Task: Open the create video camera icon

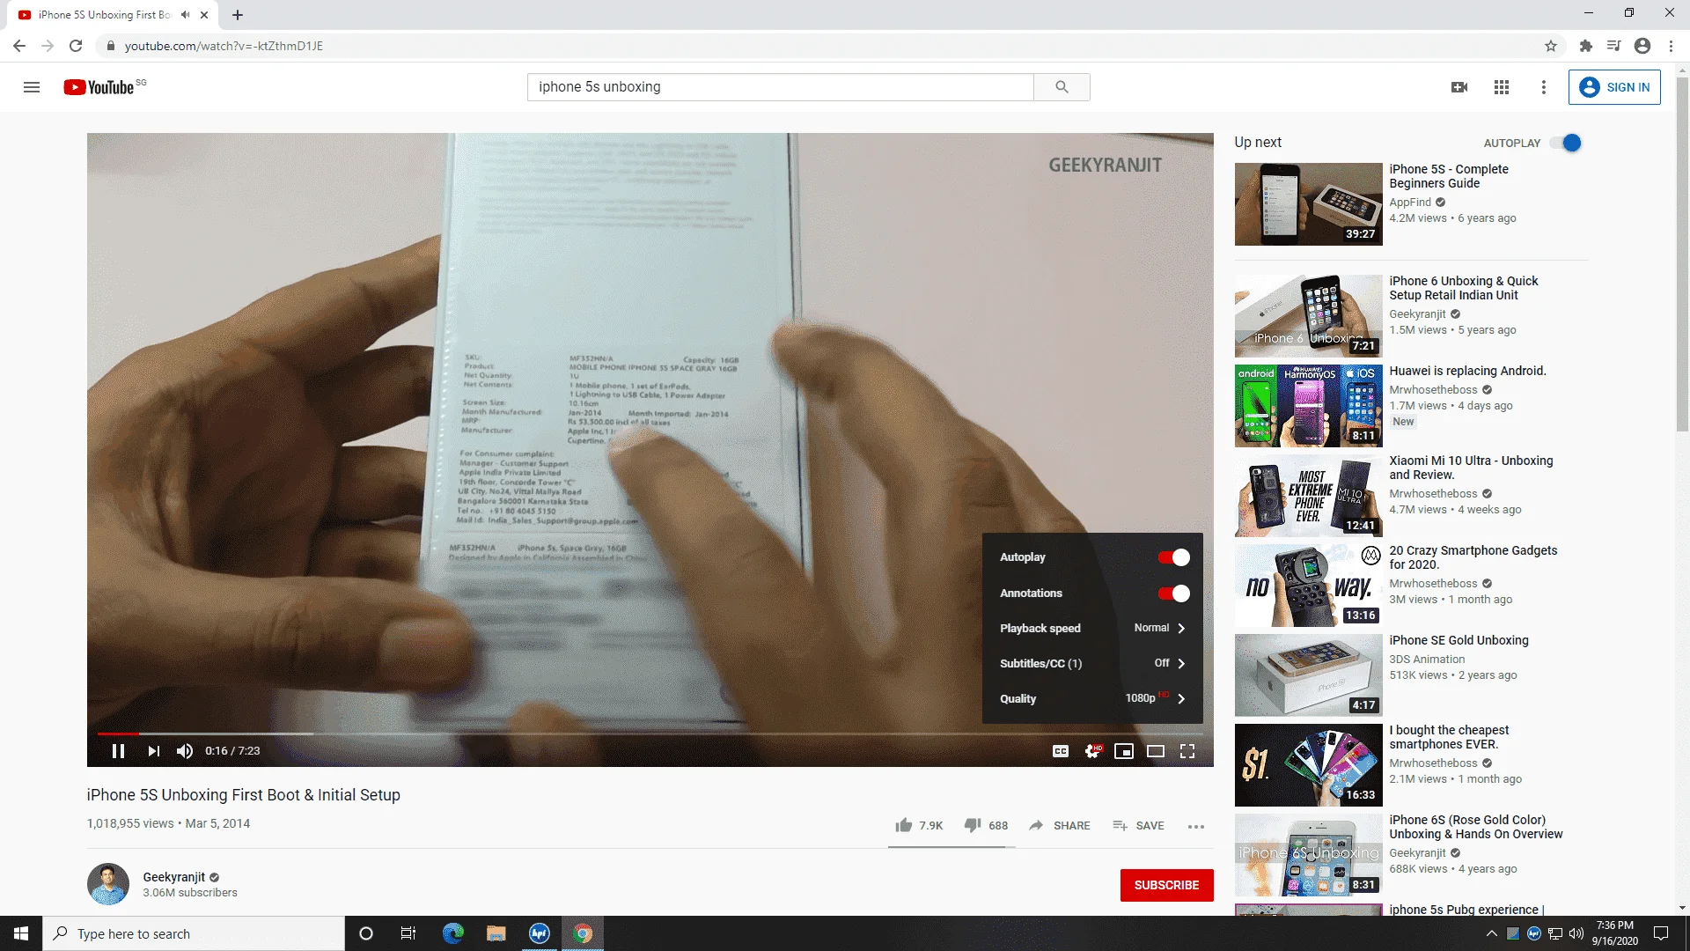Action: click(1459, 87)
